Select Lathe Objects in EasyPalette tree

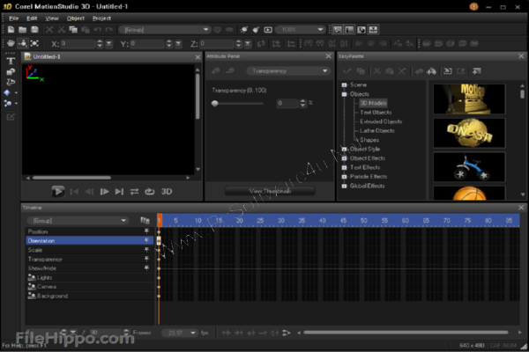pos(376,130)
